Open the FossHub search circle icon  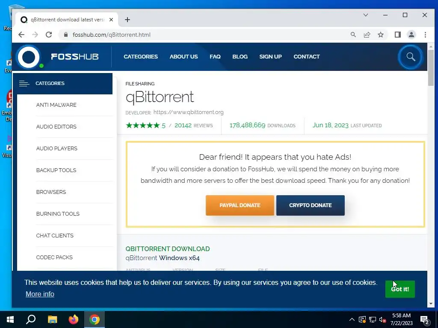pos(410,57)
